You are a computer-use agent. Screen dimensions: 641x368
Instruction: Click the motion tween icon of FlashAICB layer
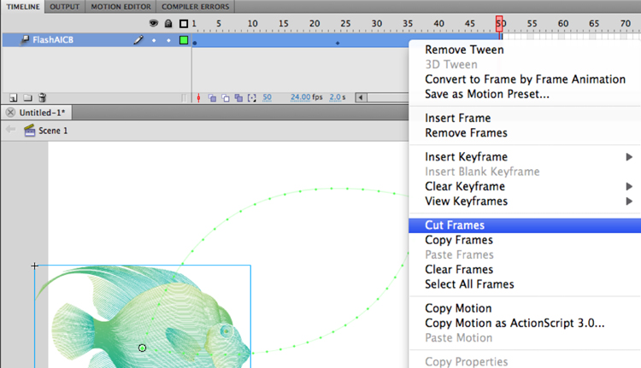pyautogui.click(x=25, y=39)
